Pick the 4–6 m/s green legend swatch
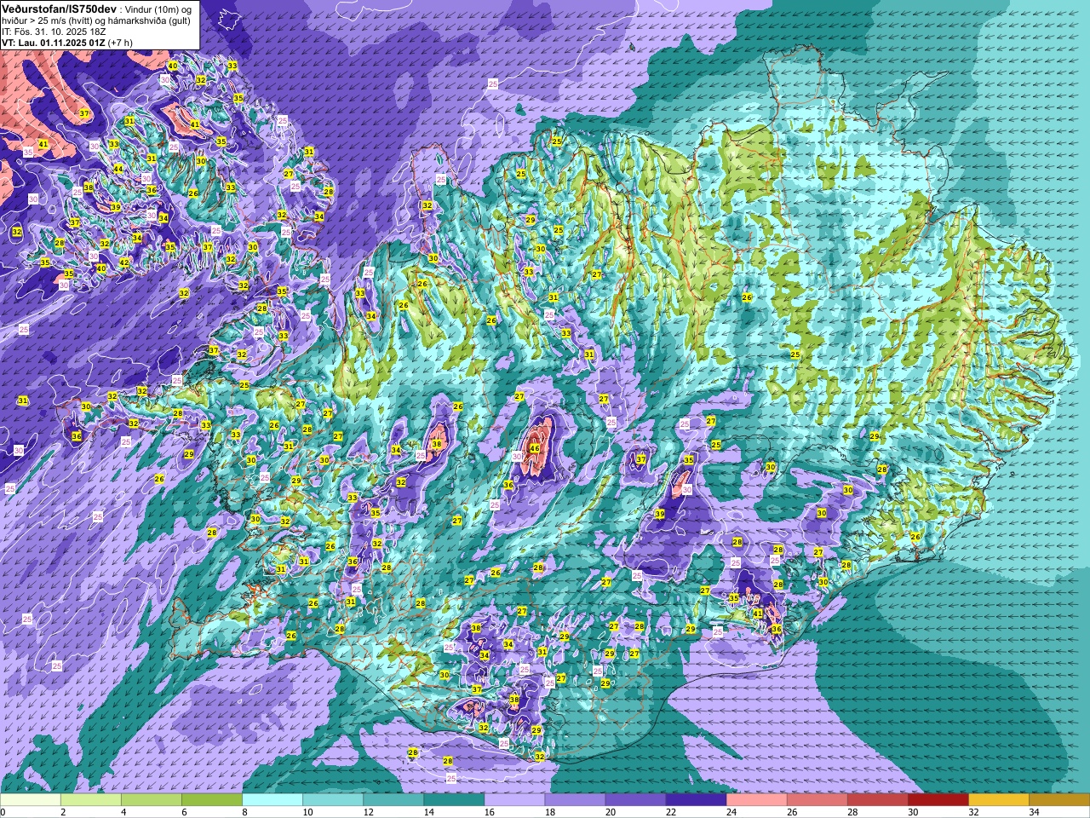 [x=152, y=800]
